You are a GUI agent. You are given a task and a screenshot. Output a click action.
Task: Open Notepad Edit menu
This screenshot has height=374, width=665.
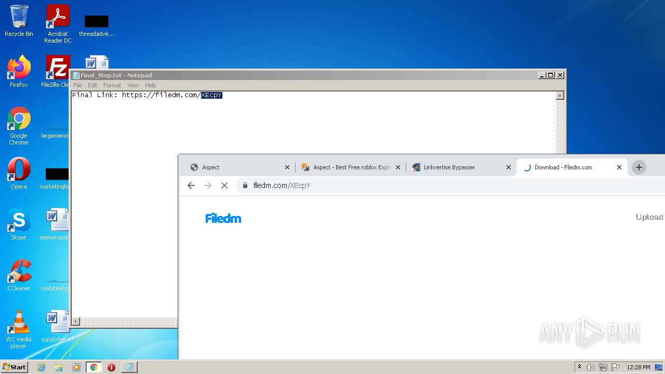pos(92,85)
